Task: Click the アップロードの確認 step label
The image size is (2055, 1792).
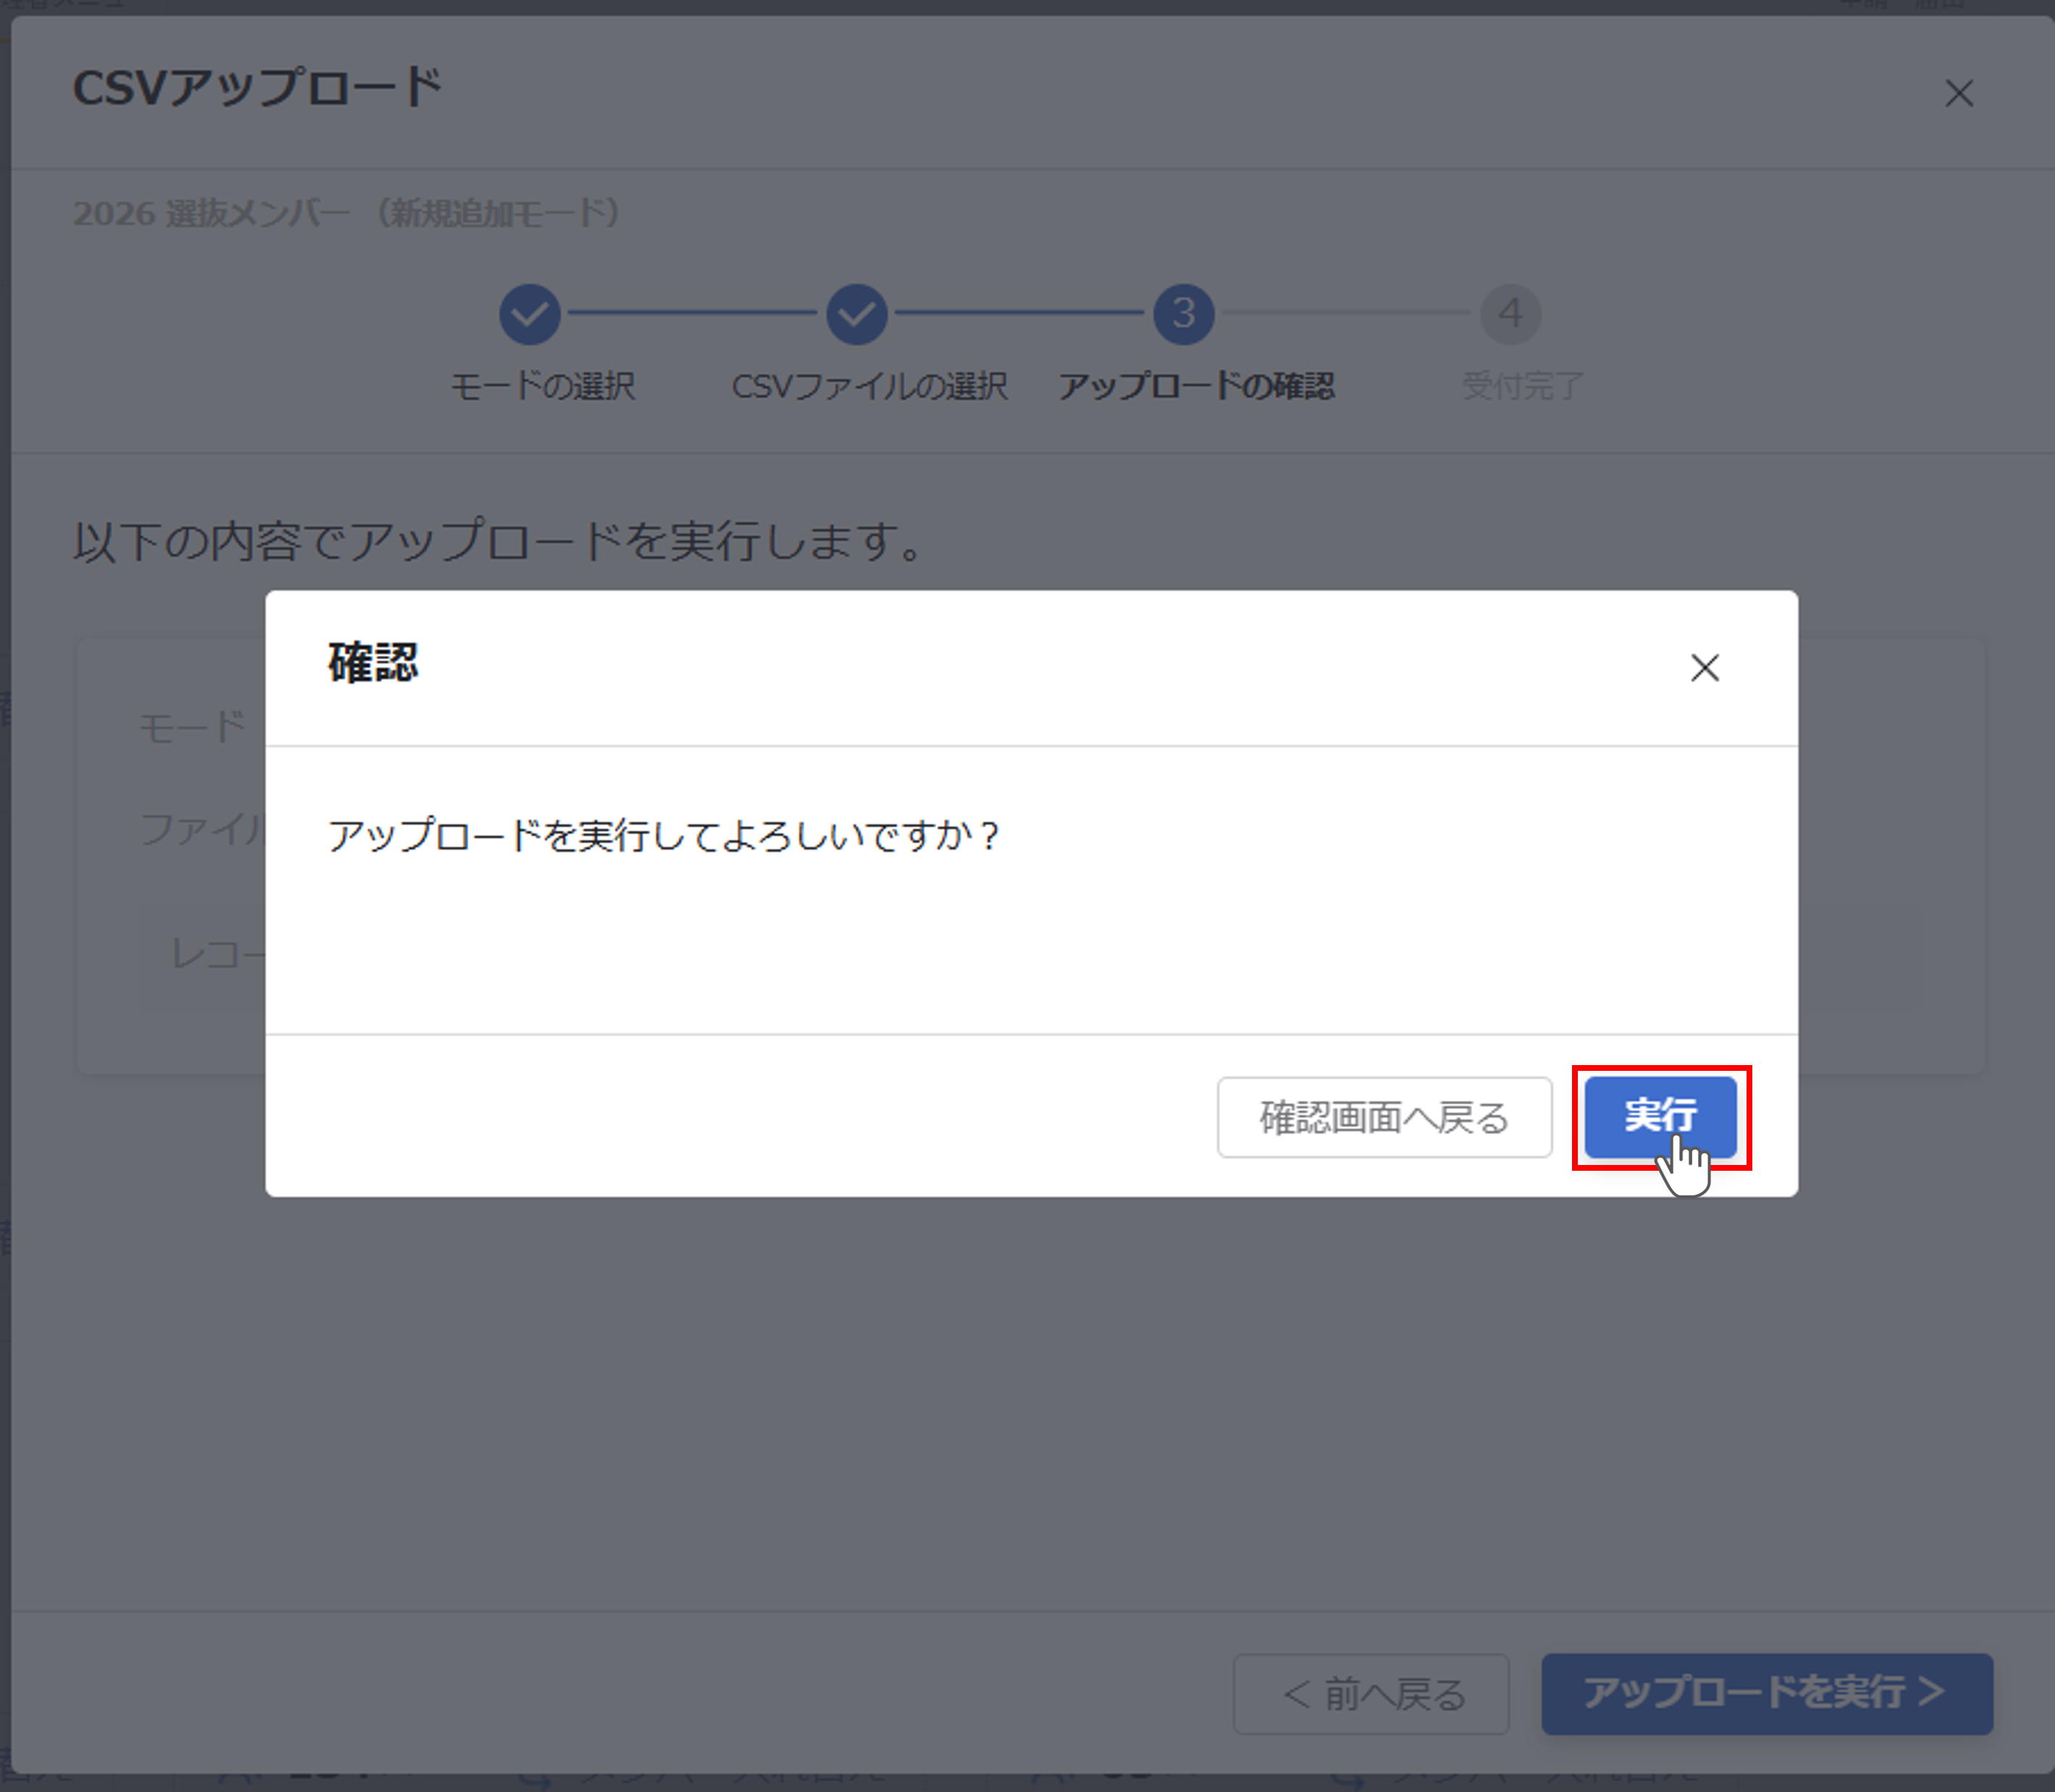Action: pyautogui.click(x=1196, y=386)
